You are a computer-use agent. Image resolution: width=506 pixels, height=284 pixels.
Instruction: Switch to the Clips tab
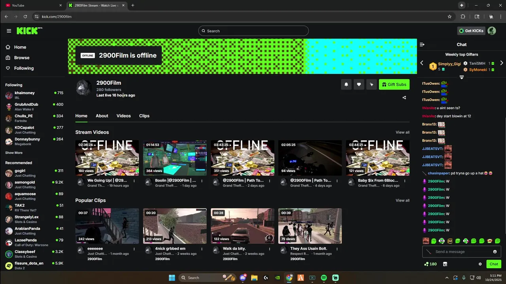tap(144, 116)
